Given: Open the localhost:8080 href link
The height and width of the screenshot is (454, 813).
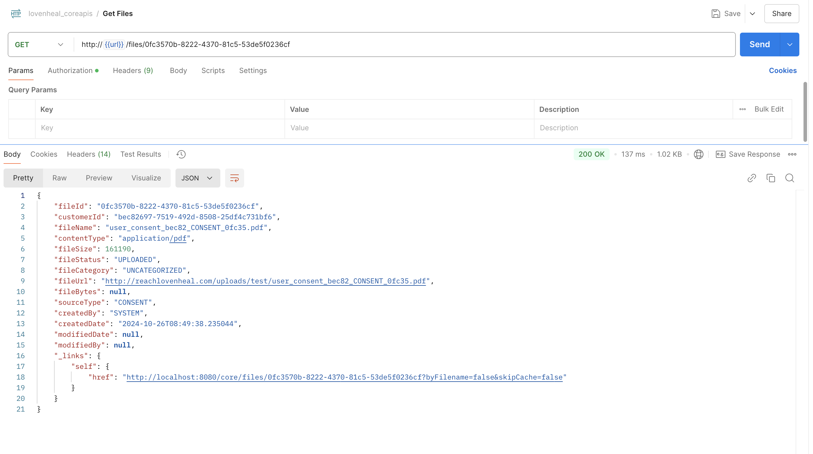Looking at the screenshot, I should pyautogui.click(x=344, y=377).
